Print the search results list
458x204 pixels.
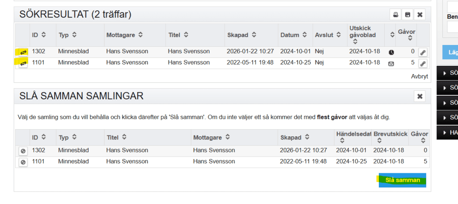coord(395,15)
